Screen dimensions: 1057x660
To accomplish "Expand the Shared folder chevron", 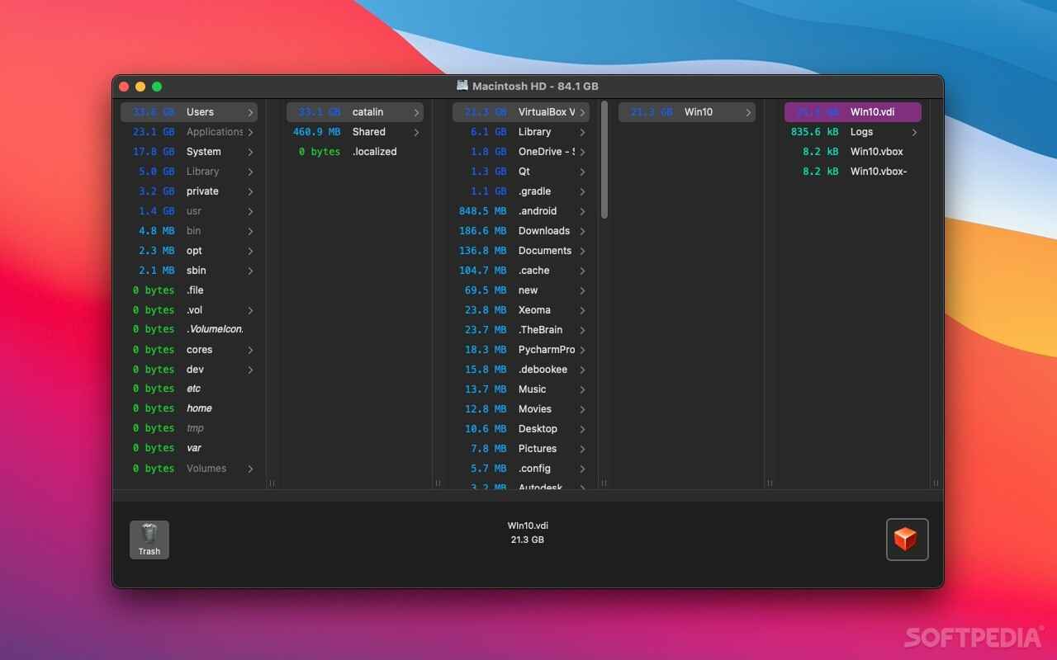I will [417, 131].
